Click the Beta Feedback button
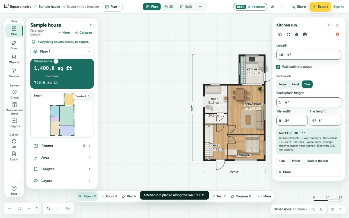This screenshot has width=349, height=218. tap(250, 7)
